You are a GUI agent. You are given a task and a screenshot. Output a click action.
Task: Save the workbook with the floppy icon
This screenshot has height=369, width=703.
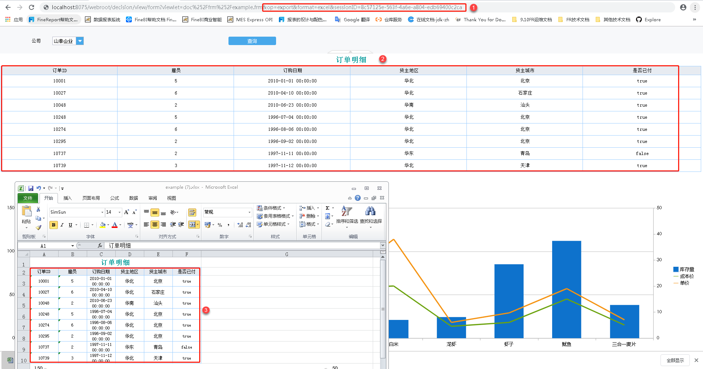(31, 188)
